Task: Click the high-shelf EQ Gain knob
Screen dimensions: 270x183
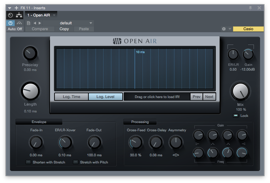Action: [242, 135]
